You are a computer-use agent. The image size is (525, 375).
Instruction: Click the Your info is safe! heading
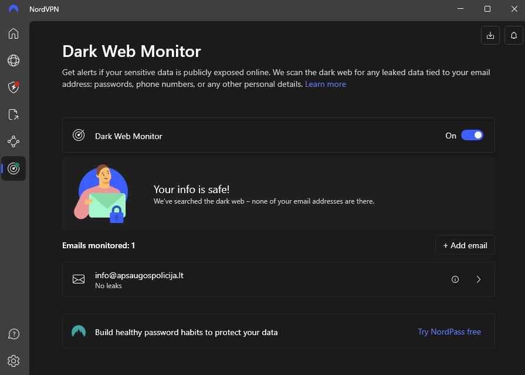point(191,190)
